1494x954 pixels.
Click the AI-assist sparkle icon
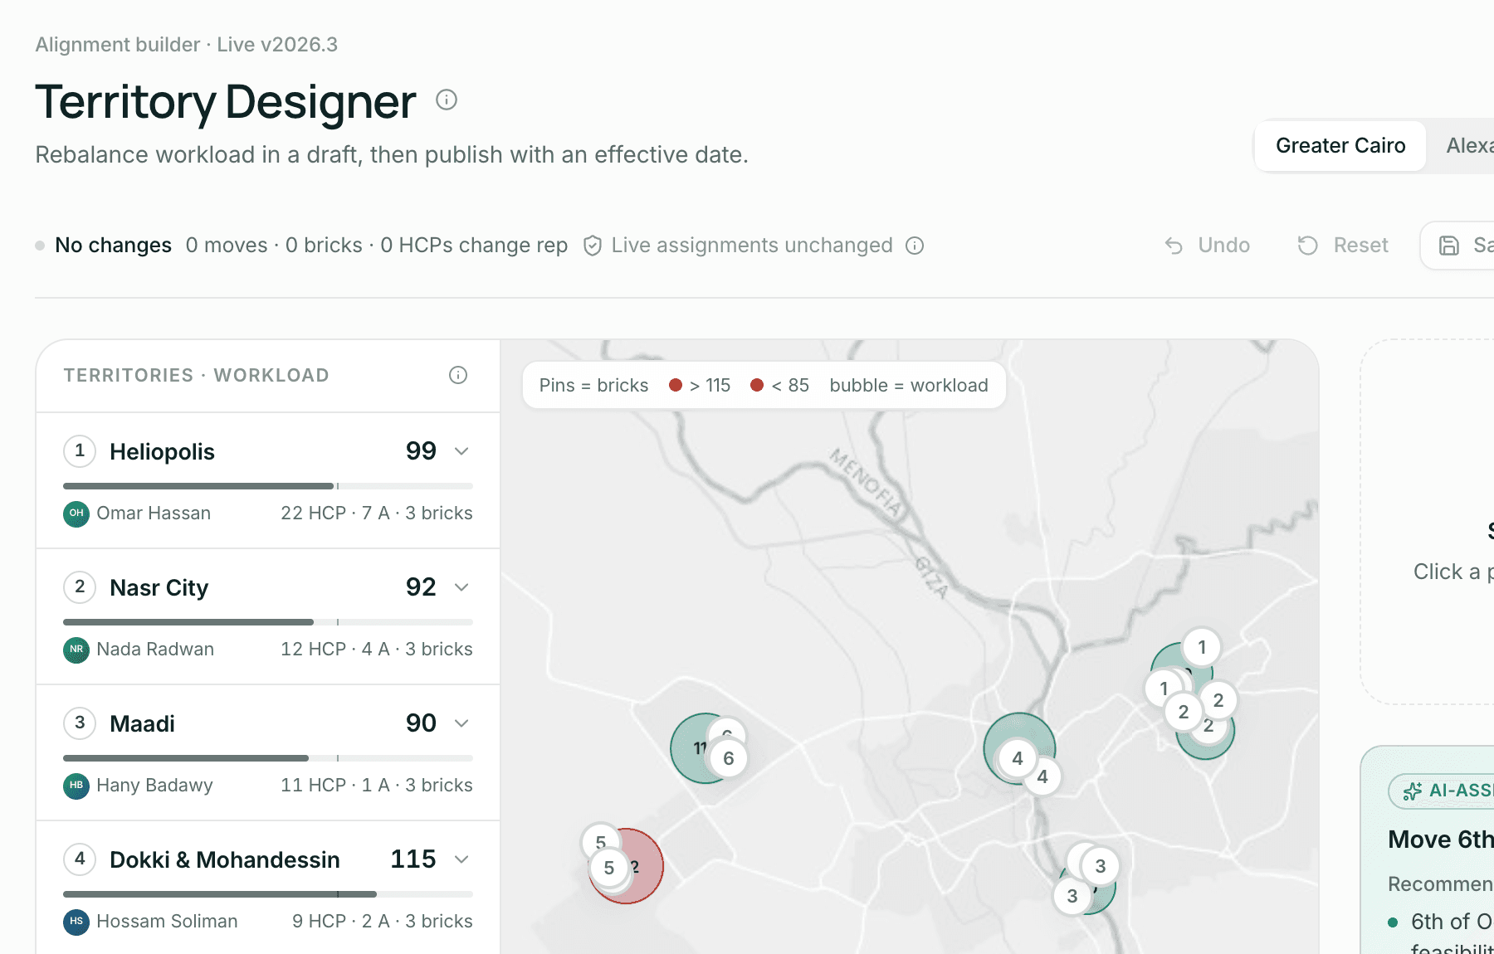click(1413, 791)
